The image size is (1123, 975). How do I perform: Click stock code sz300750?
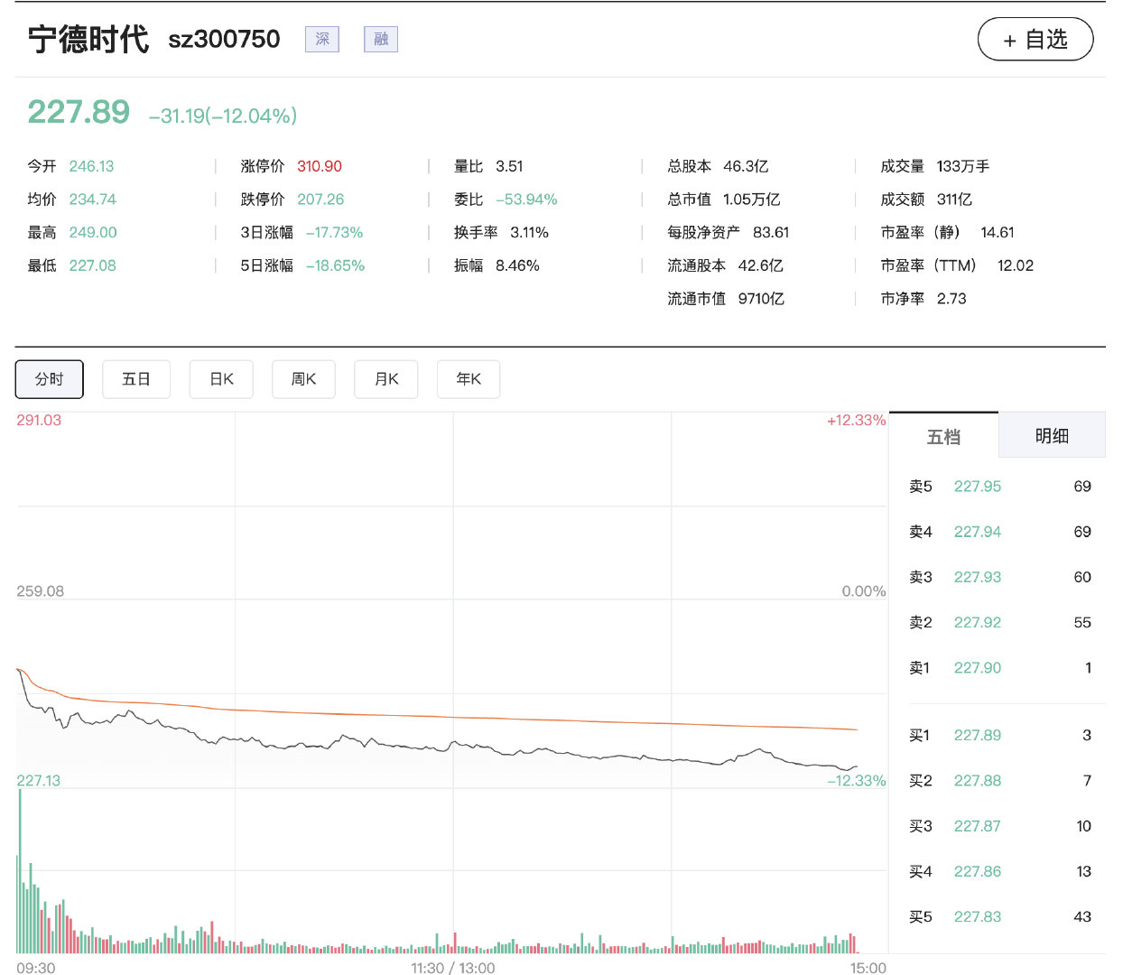pyautogui.click(x=224, y=39)
